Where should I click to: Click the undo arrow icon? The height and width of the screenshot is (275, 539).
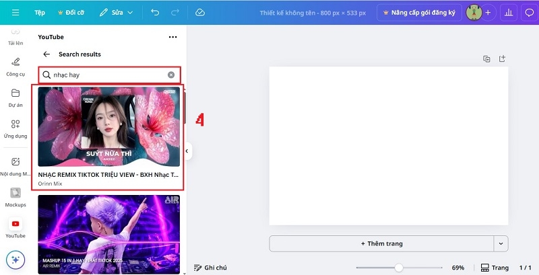point(155,13)
